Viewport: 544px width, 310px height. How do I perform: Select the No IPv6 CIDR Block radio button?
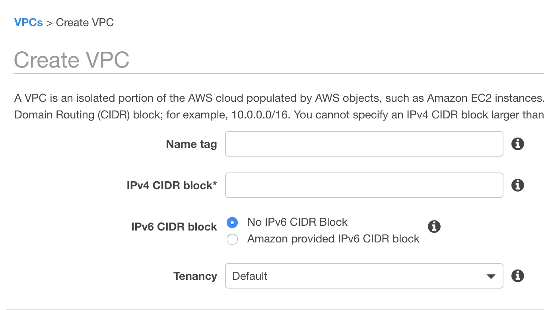click(x=232, y=222)
